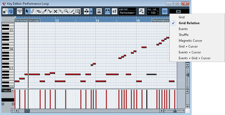This screenshot has width=225, height=115.
Task: Select the Zoom magnifier tool
Action: click(66, 11)
